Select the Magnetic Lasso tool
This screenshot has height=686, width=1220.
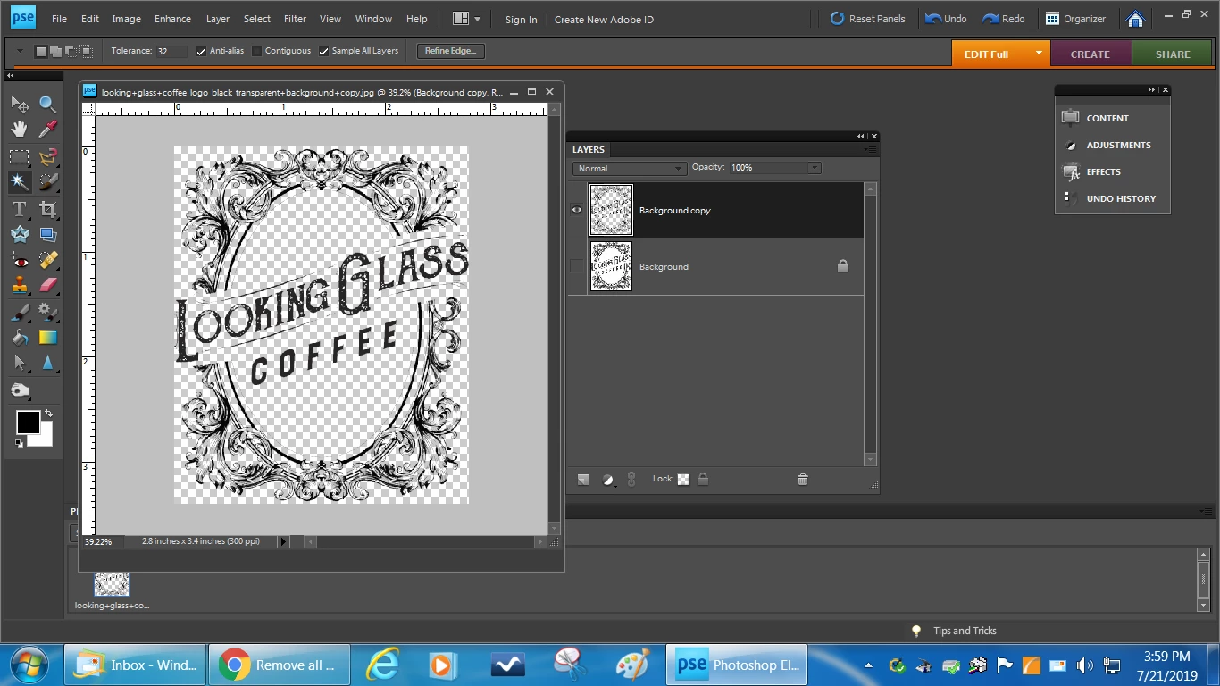pyautogui.click(x=47, y=157)
